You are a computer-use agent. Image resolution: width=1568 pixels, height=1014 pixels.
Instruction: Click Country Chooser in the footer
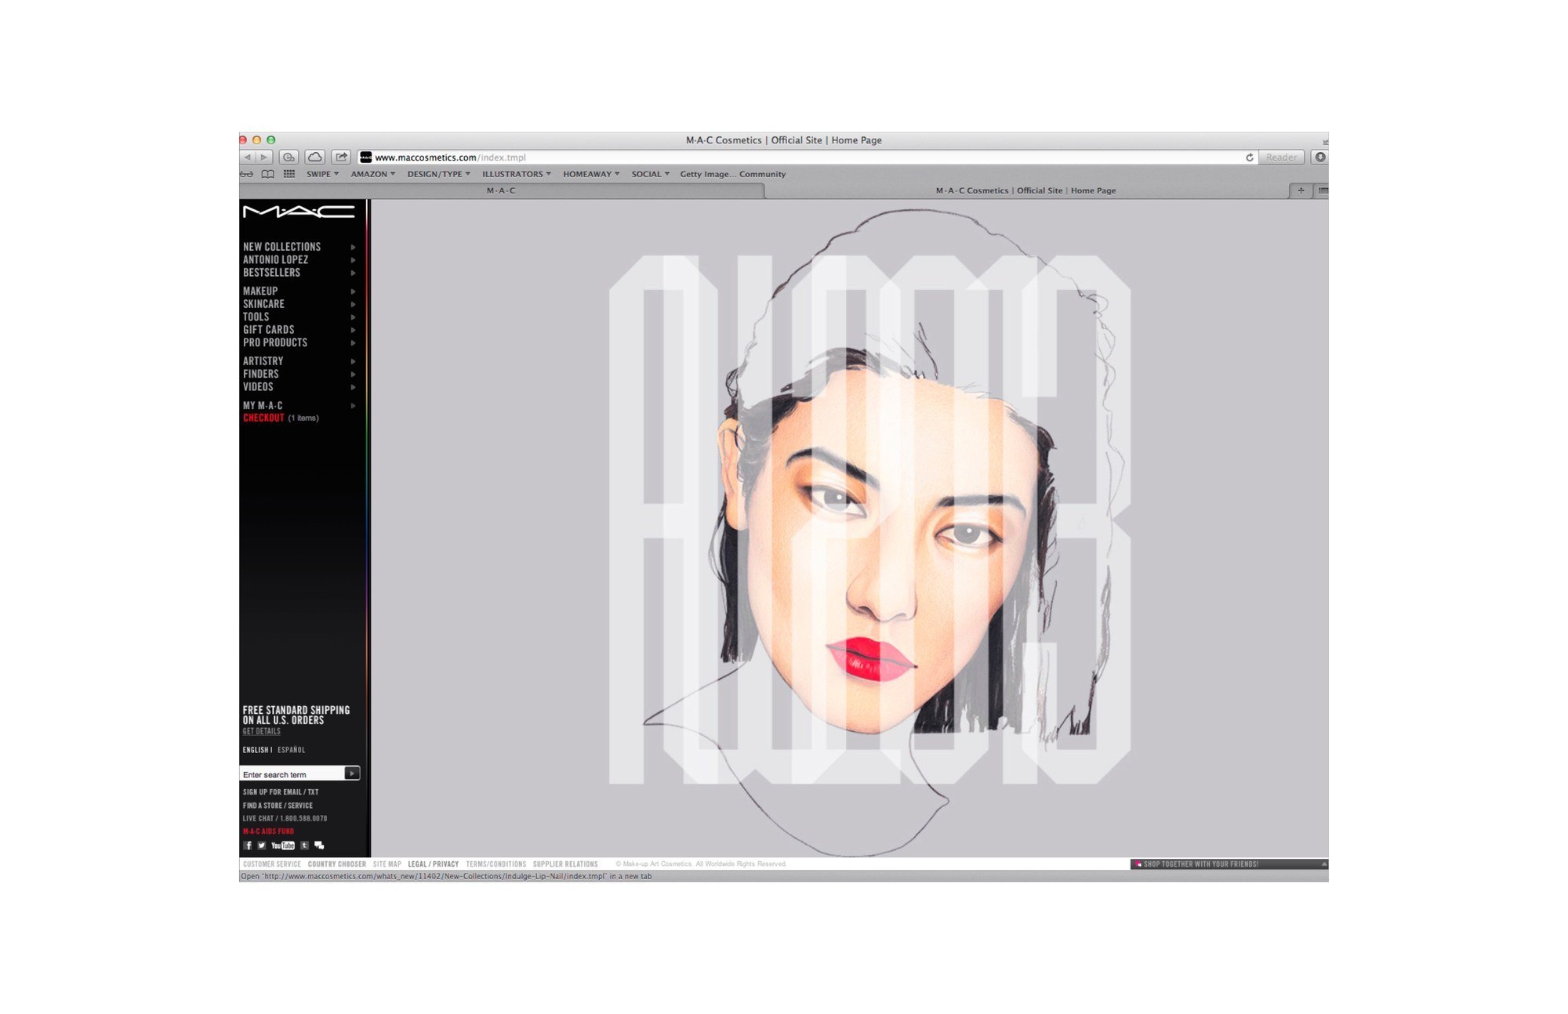click(x=336, y=864)
